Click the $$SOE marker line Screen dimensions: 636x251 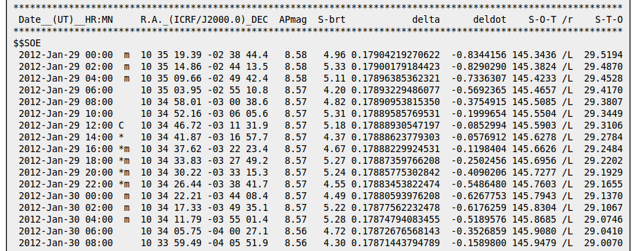pyautogui.click(x=27, y=44)
